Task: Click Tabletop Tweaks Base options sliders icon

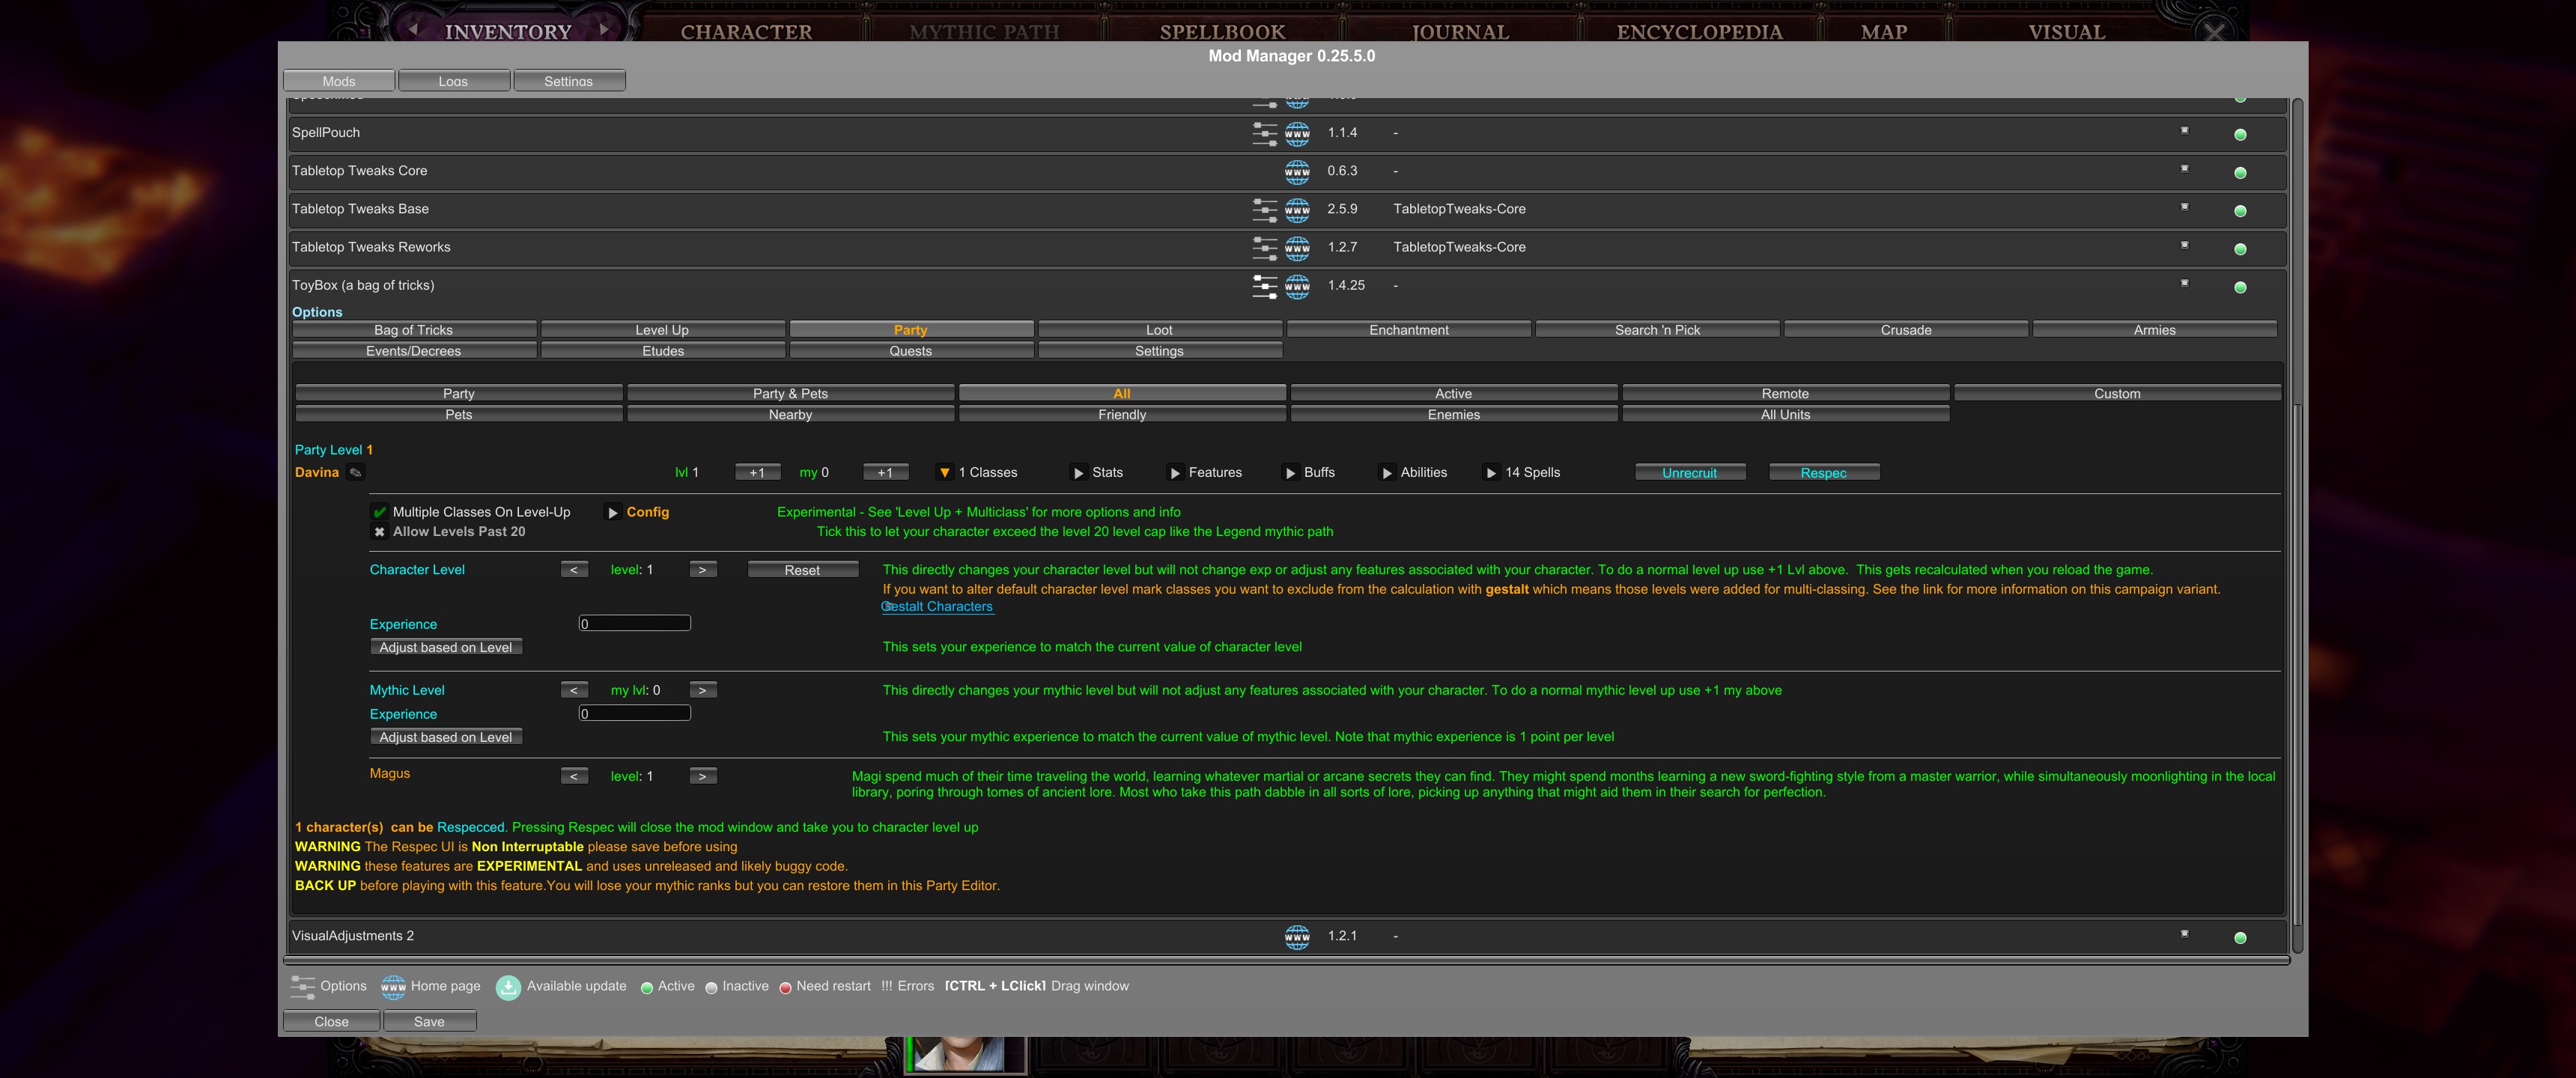Action: [1264, 210]
